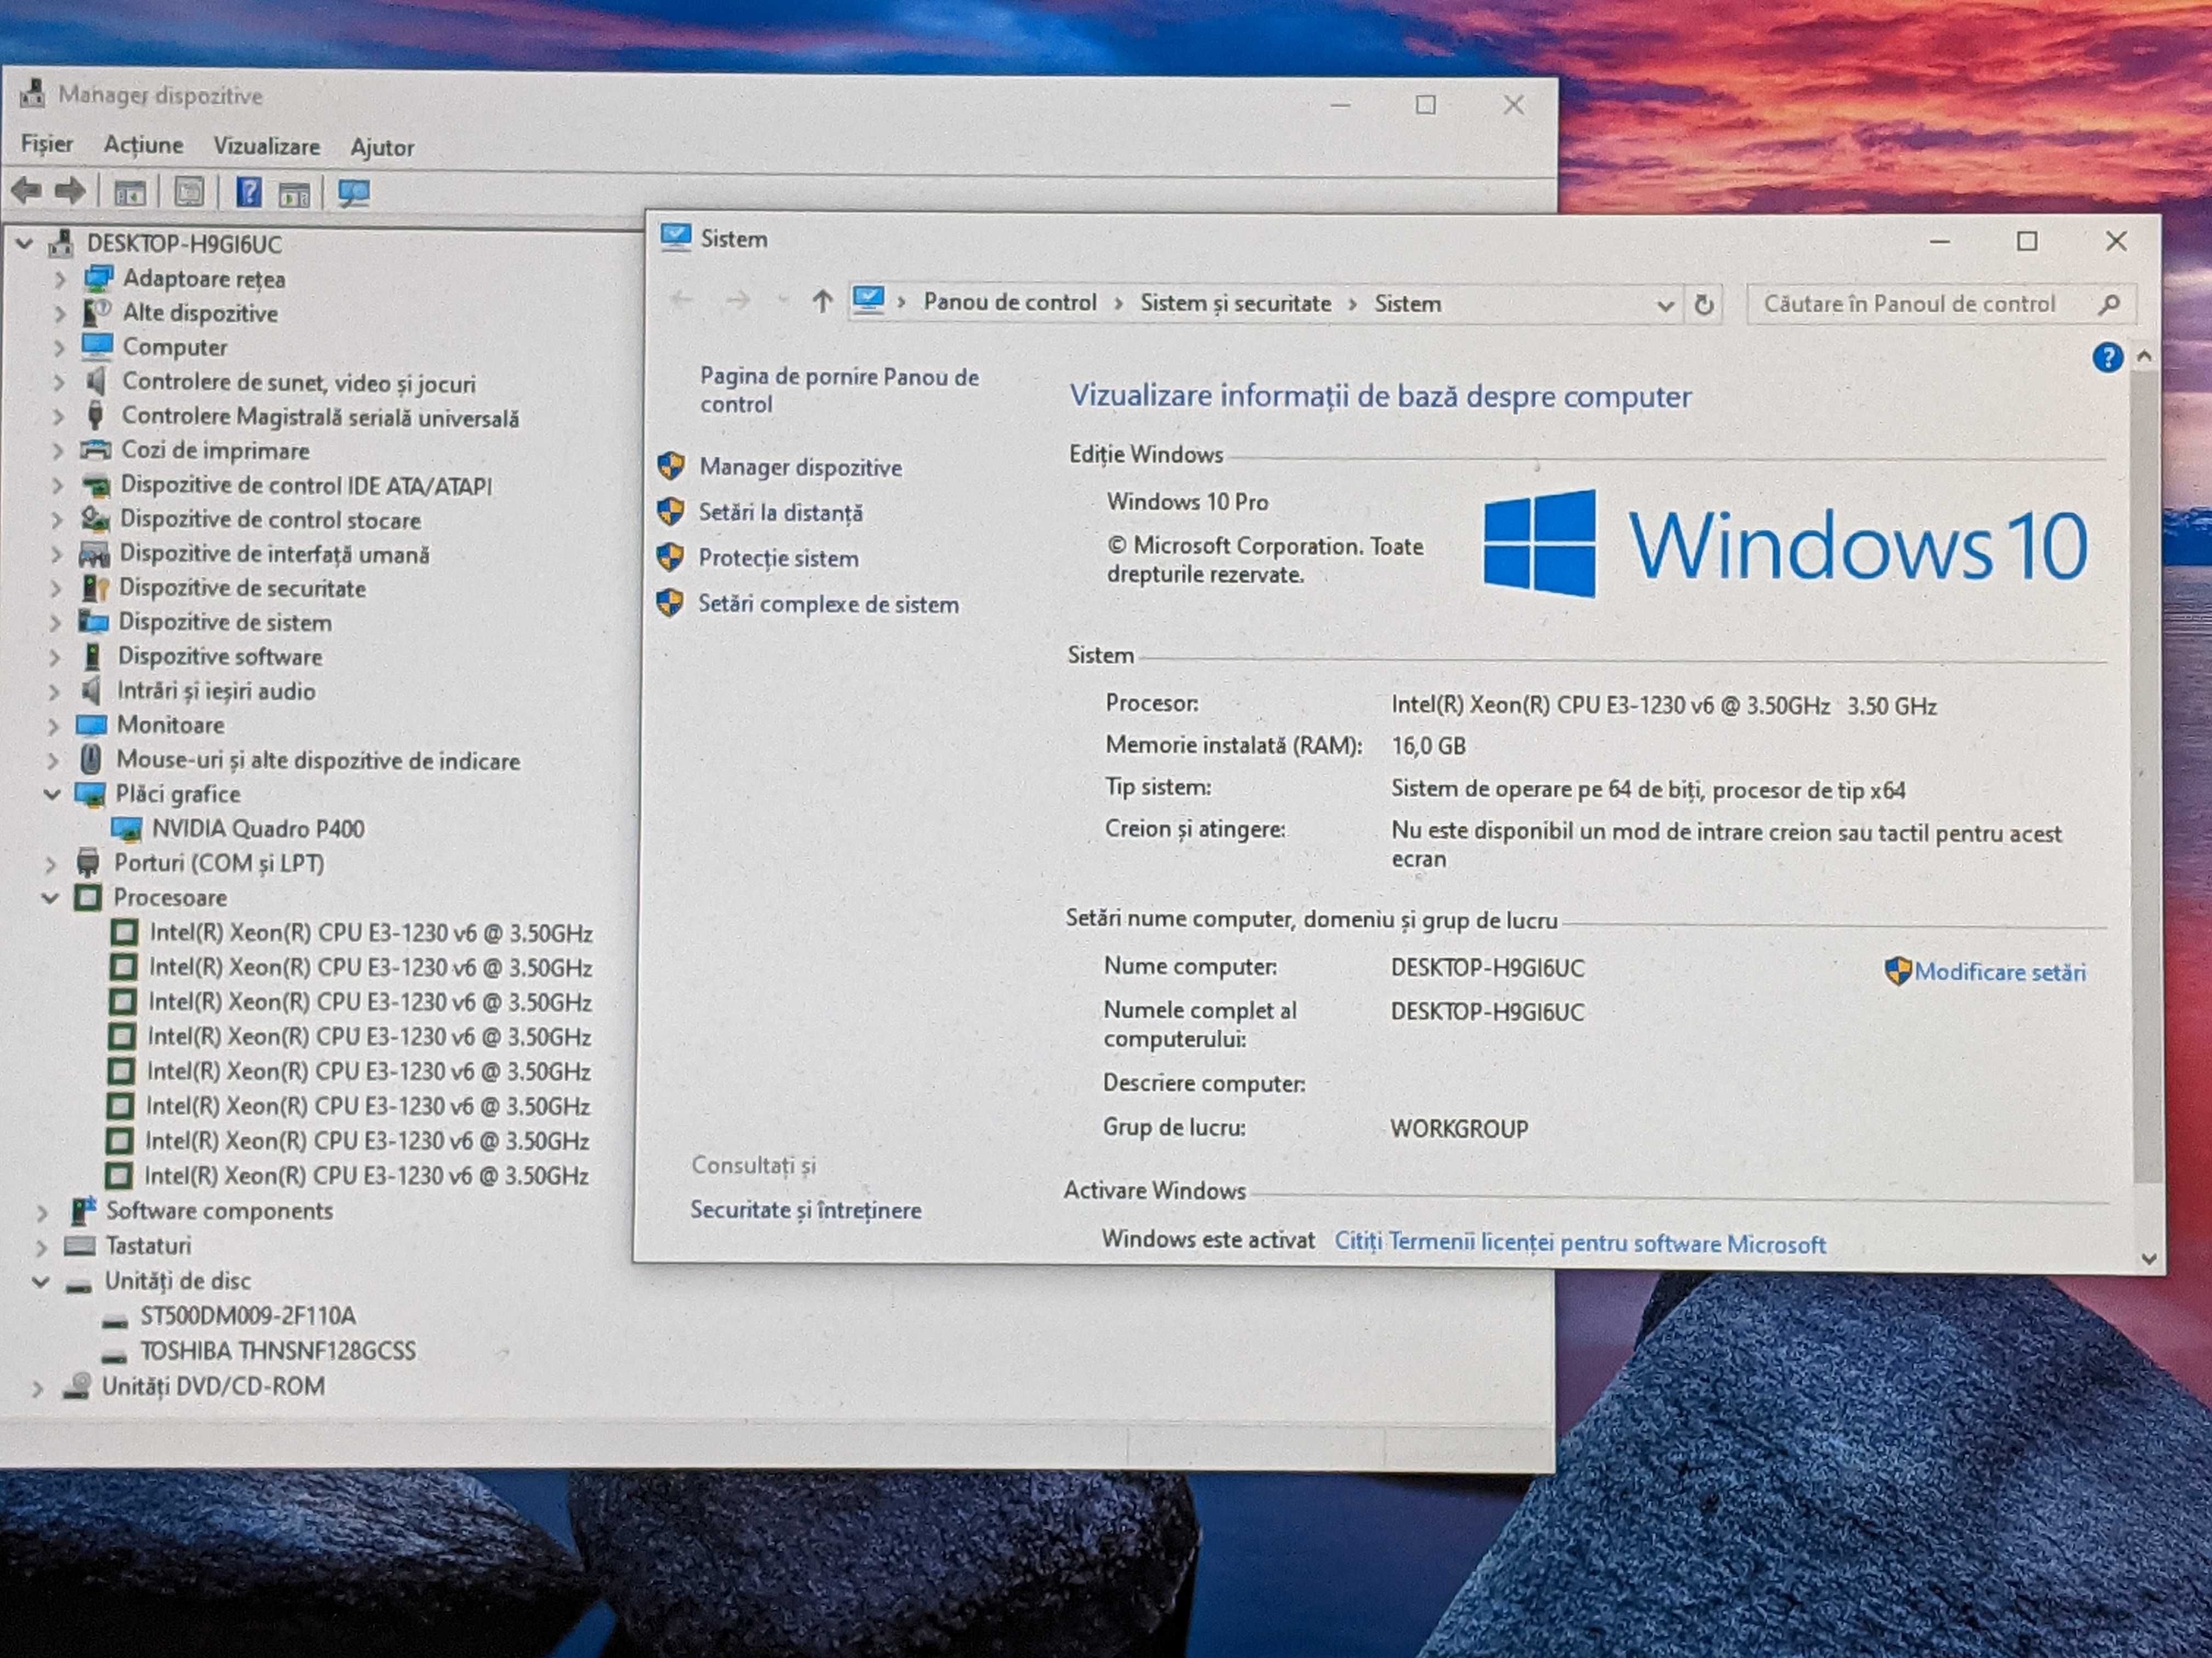2212x1658 pixels.
Task: Open Securitate și întreținere link
Action: pos(805,1210)
